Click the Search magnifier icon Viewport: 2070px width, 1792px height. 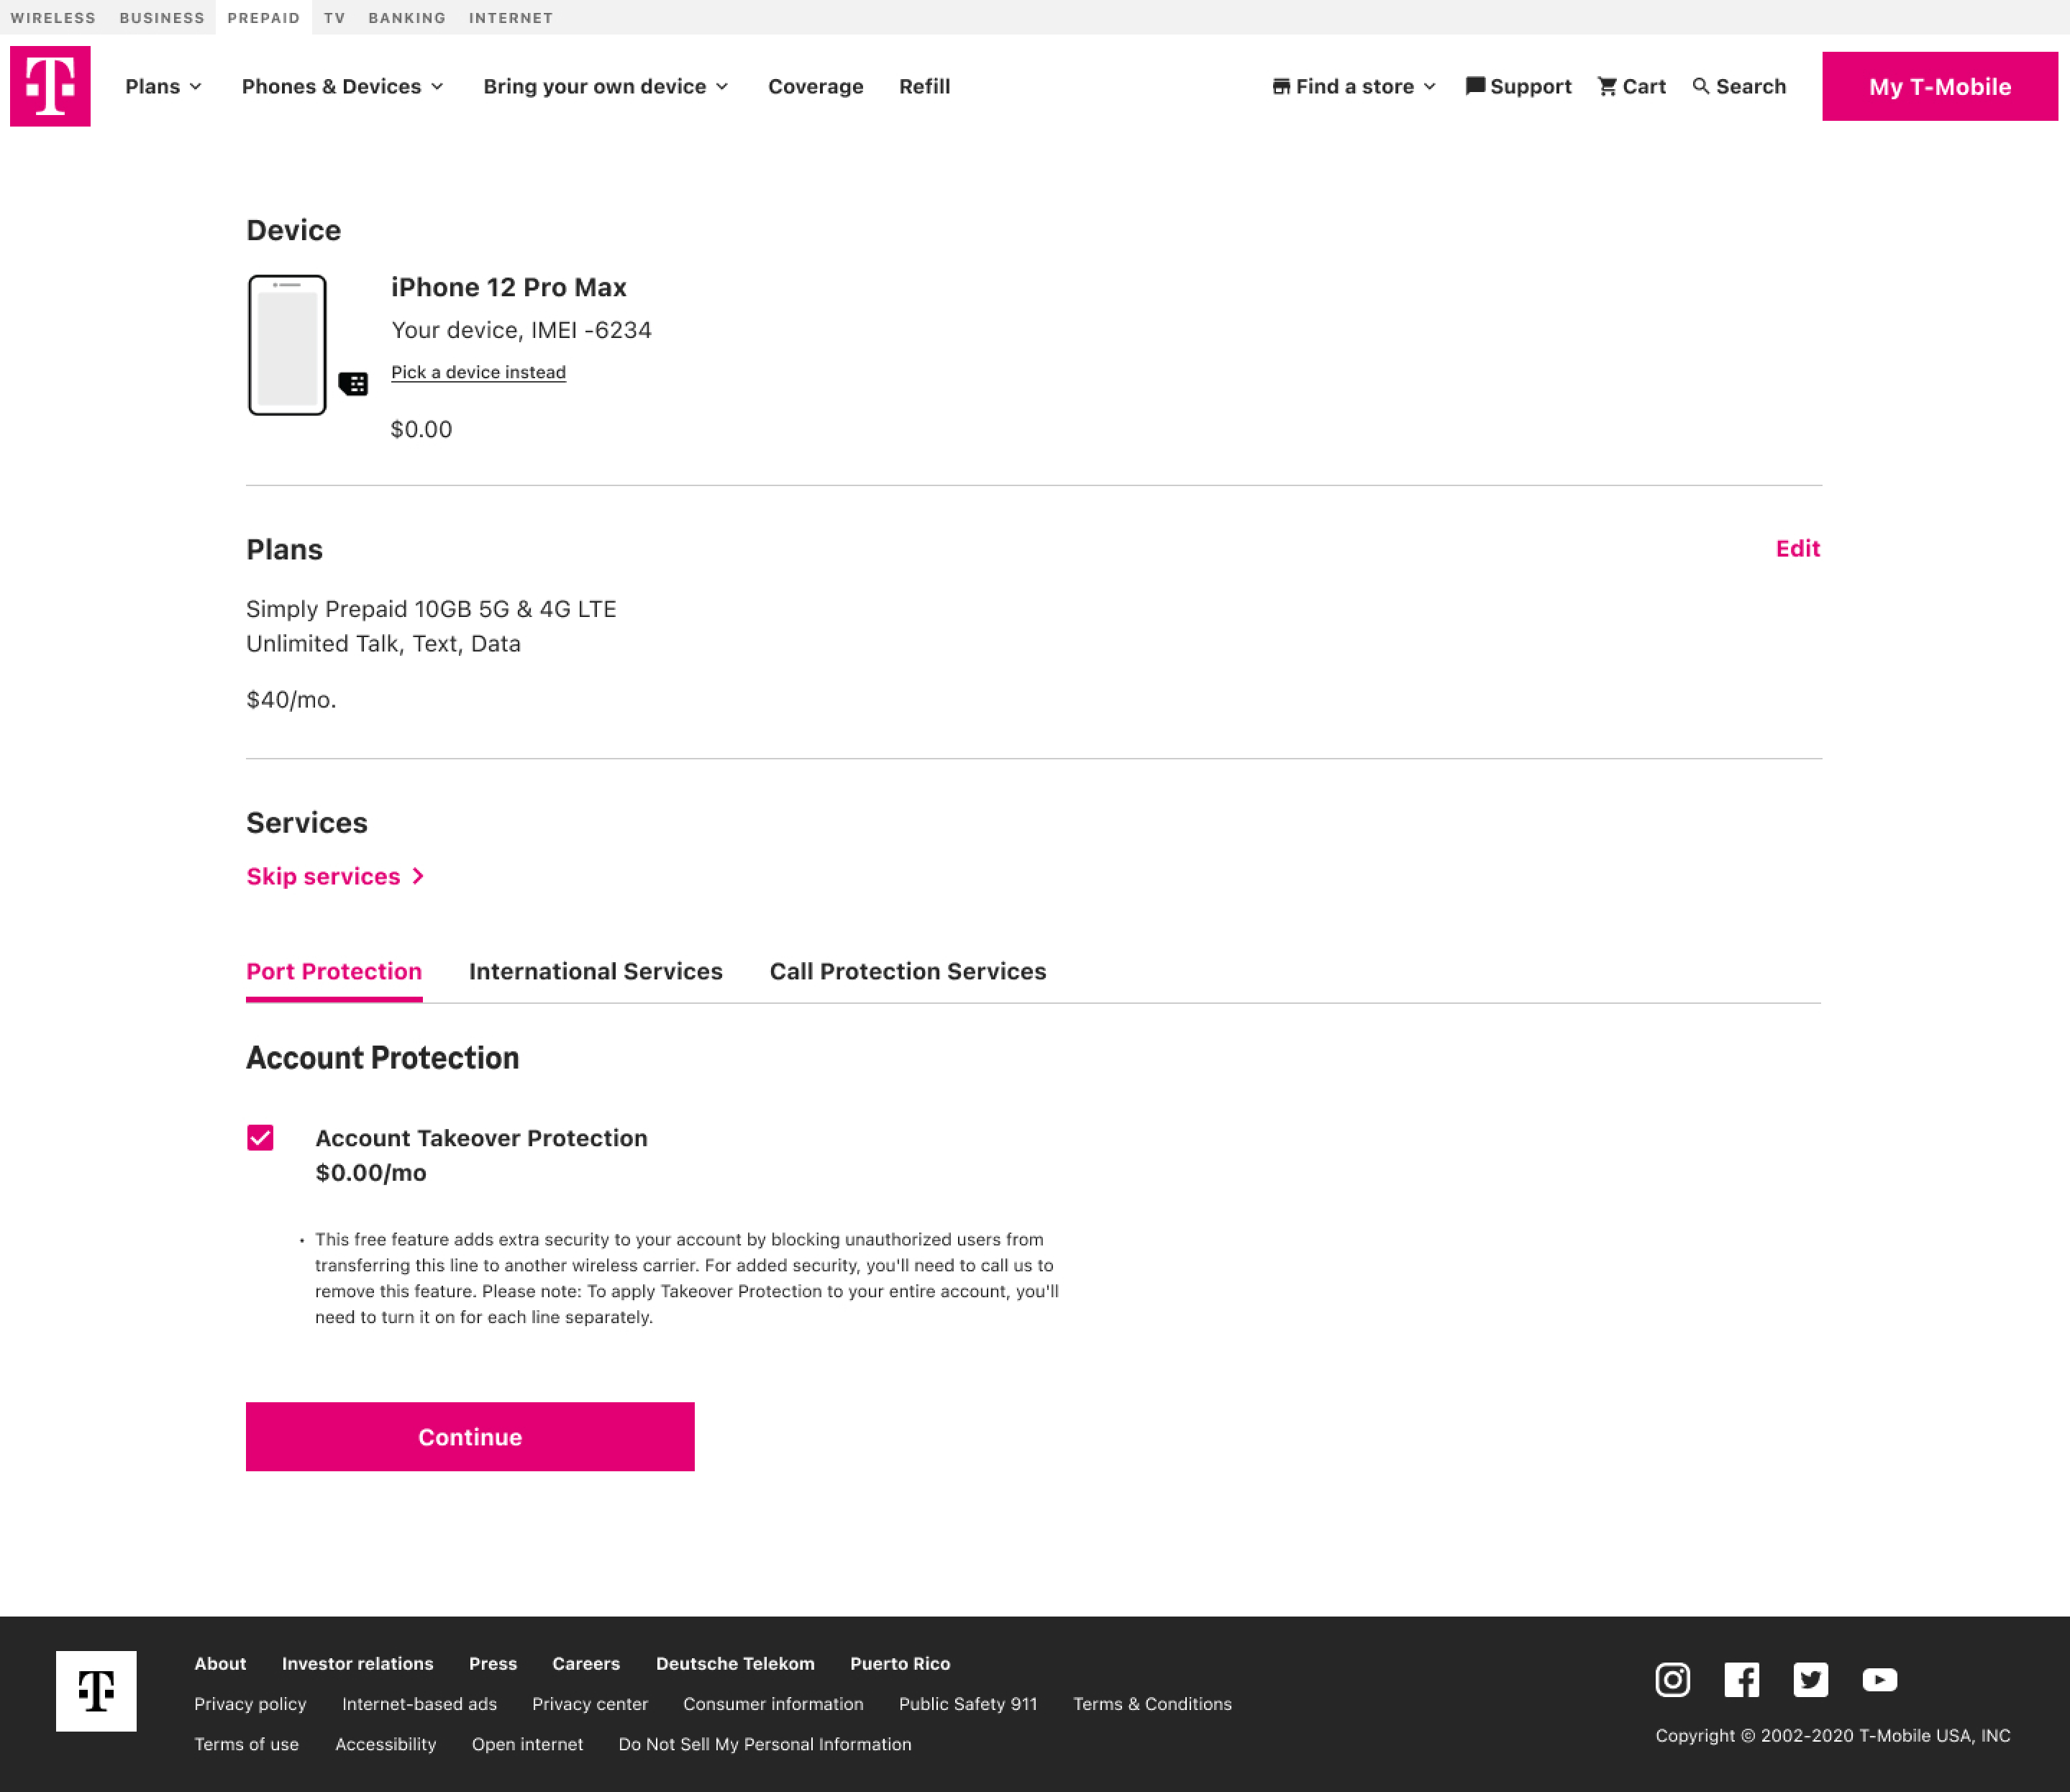coord(1700,87)
